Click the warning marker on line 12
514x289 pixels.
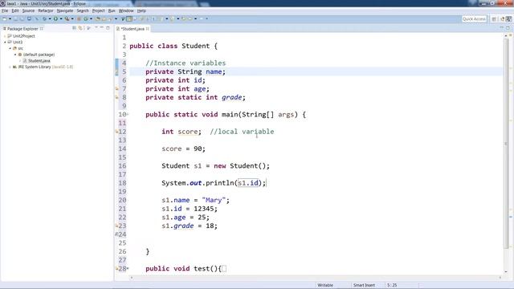pyautogui.click(x=116, y=132)
